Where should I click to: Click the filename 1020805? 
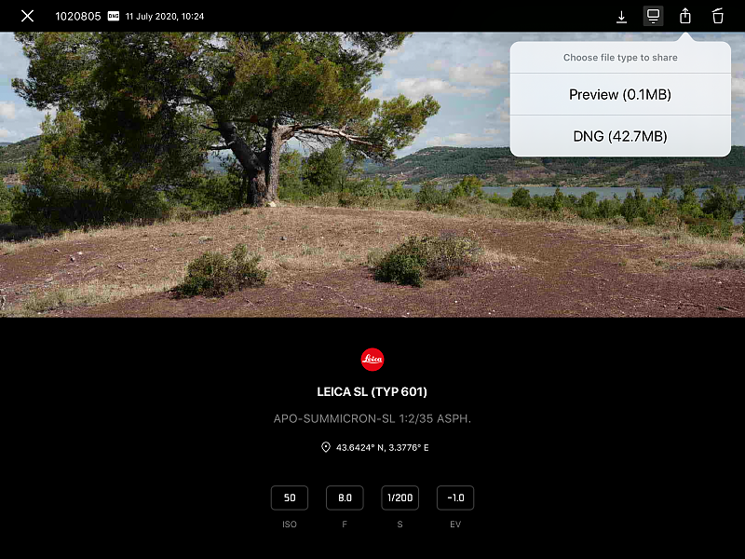point(77,17)
